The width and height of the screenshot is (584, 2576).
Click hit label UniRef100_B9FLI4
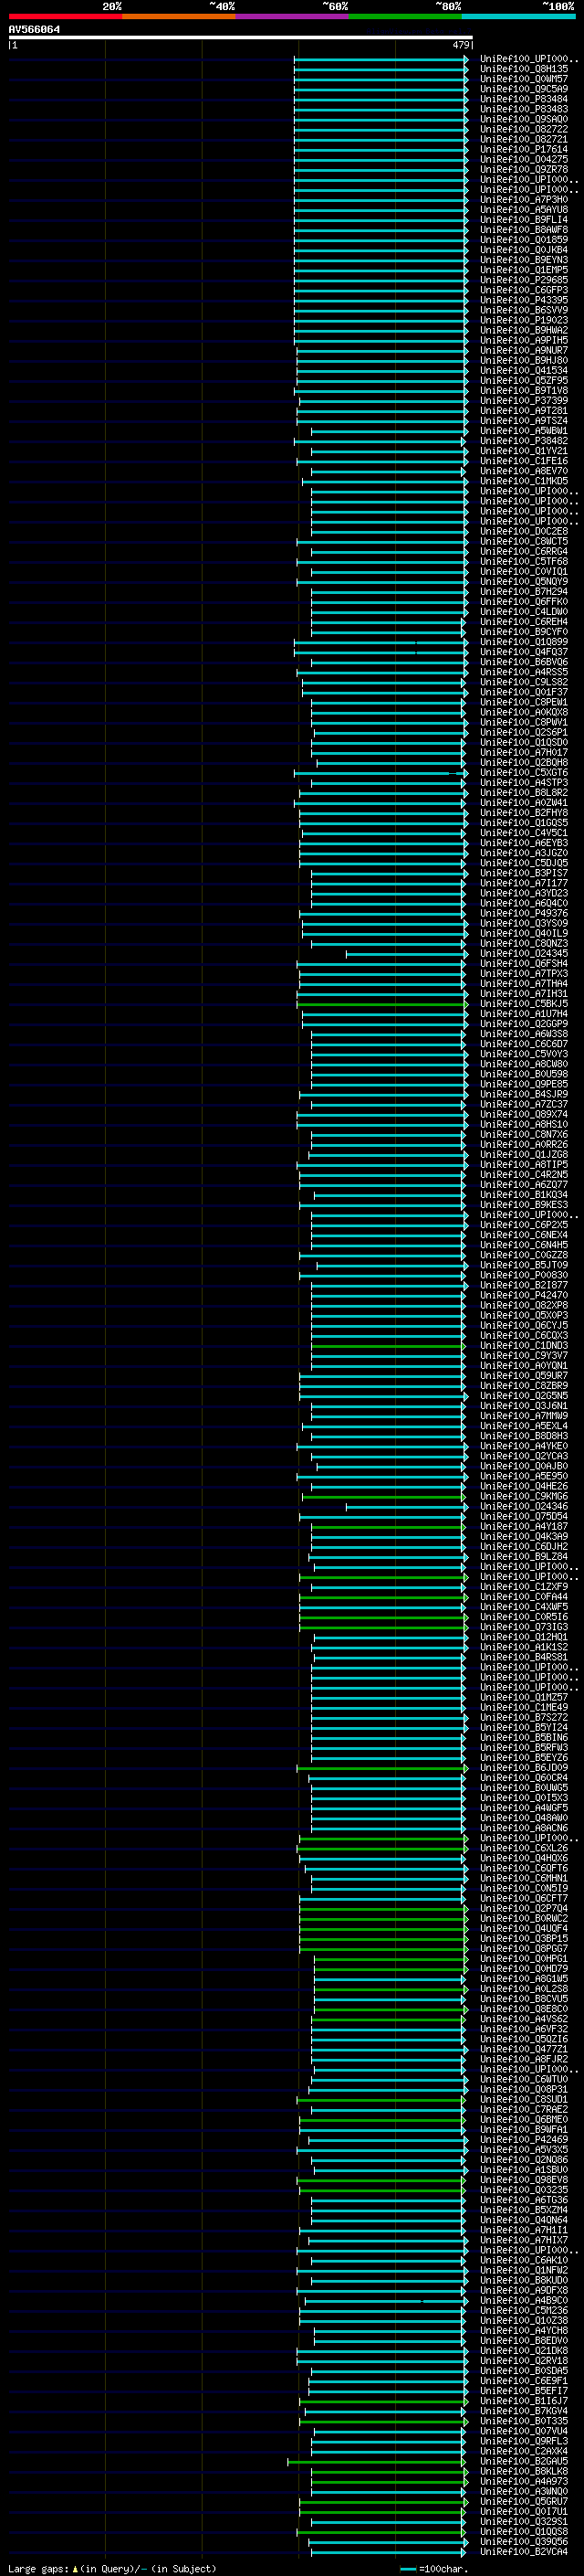point(524,220)
